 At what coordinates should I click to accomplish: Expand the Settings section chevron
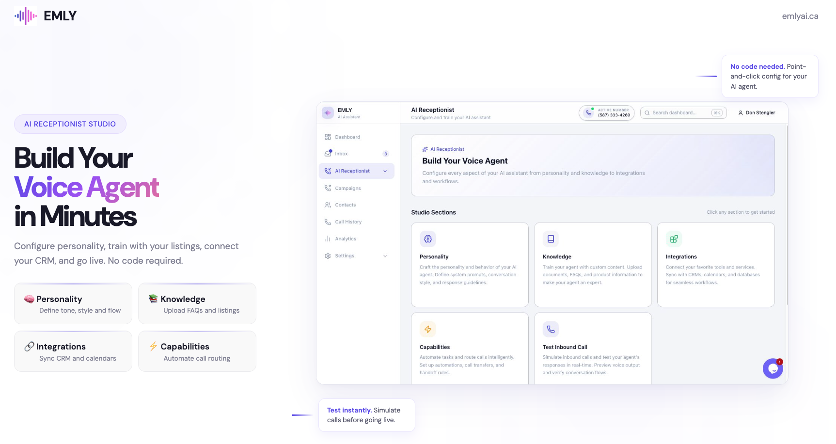coord(385,255)
